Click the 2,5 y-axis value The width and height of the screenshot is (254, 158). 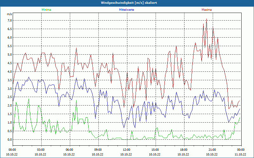pos(10,97)
